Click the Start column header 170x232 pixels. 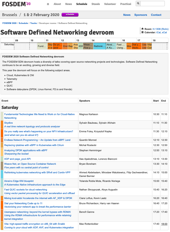tap(156, 101)
